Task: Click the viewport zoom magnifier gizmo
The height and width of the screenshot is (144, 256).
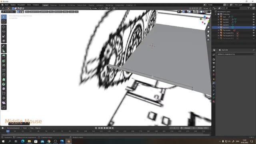Action: click(208, 28)
